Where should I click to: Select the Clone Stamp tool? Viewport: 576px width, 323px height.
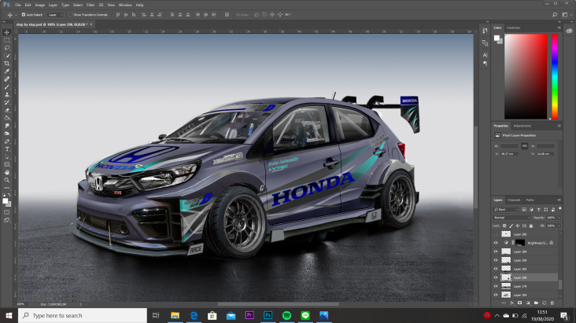coord(6,94)
